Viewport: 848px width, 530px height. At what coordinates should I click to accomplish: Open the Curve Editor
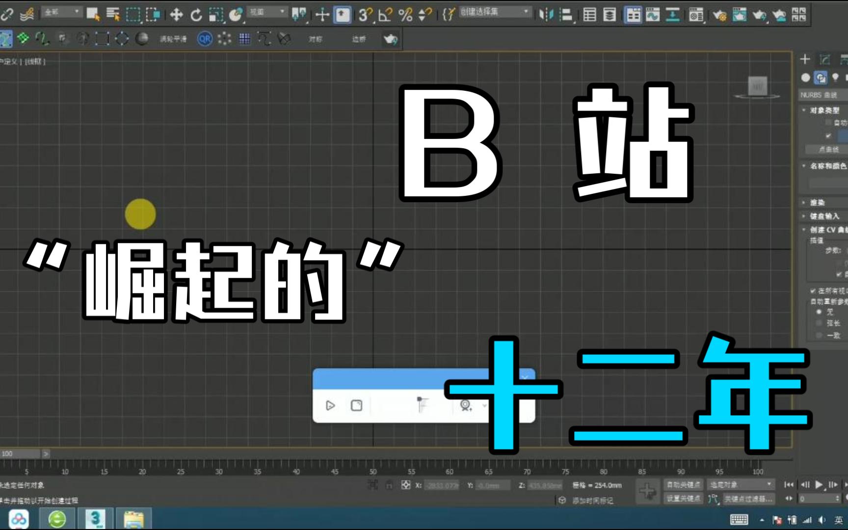pyautogui.click(x=653, y=15)
